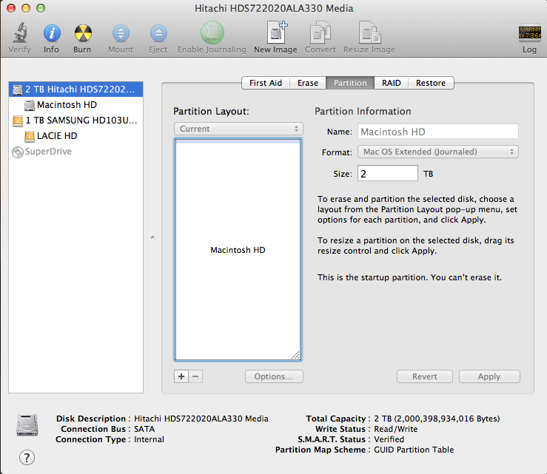The width and height of the screenshot is (547, 474).
Task: Add a partition with plus button
Action: point(181,376)
